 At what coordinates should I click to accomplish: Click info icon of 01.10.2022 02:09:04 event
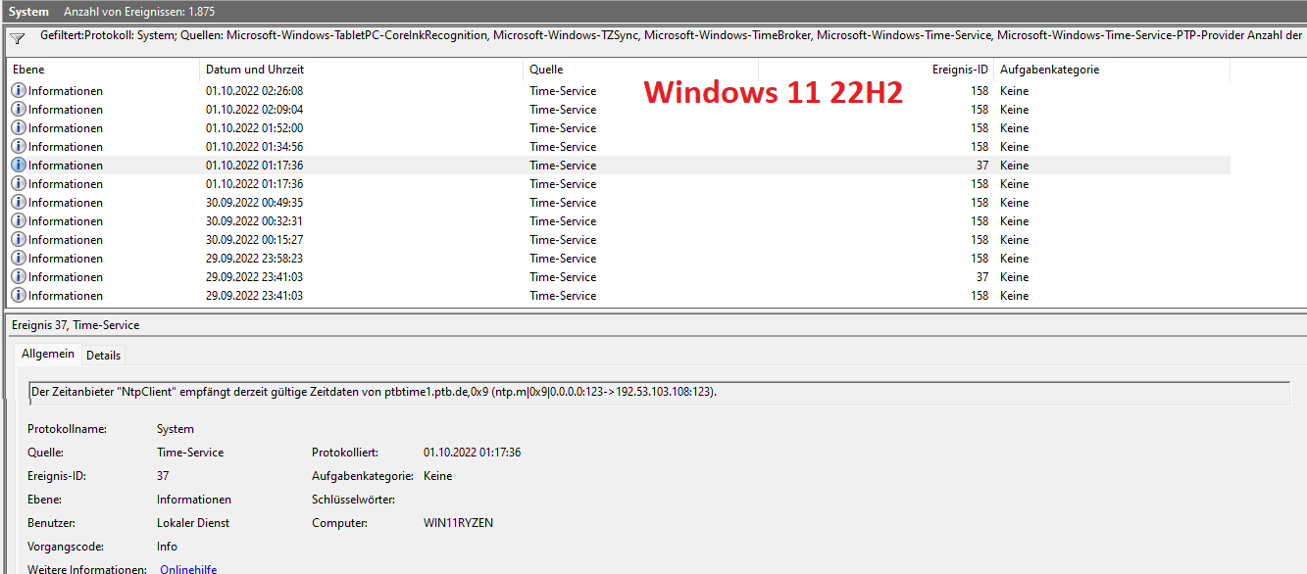19,109
